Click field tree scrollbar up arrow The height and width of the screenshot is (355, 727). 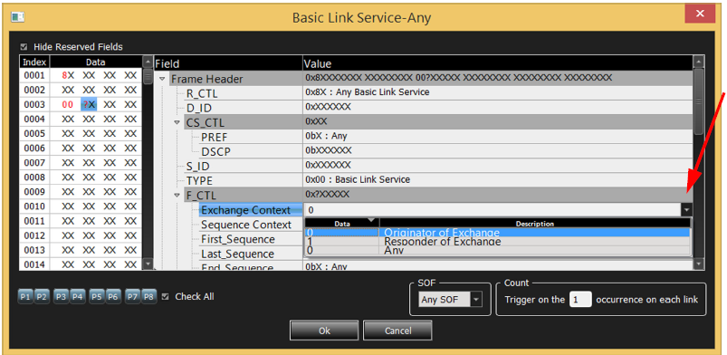[698, 62]
